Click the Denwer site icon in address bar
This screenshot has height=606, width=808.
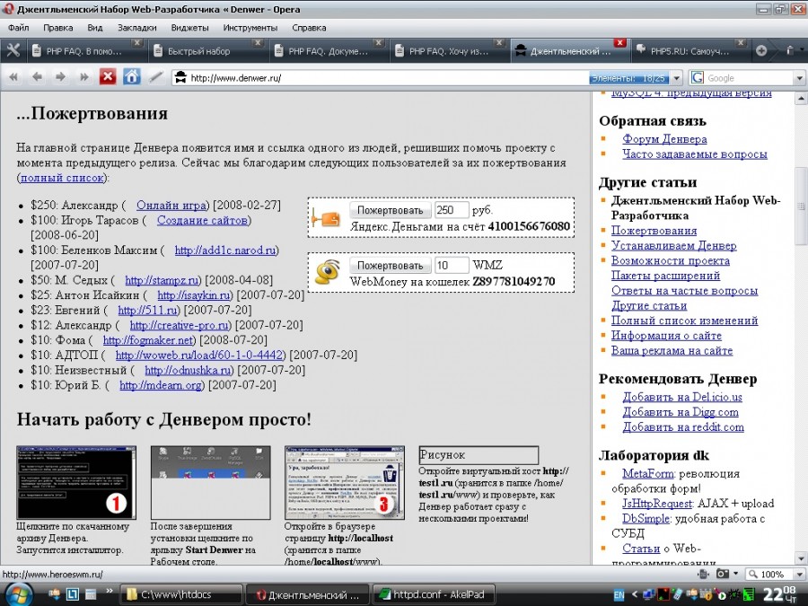coord(180,78)
